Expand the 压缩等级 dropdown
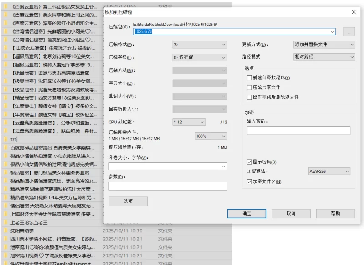The image size is (364, 265). coord(199,58)
